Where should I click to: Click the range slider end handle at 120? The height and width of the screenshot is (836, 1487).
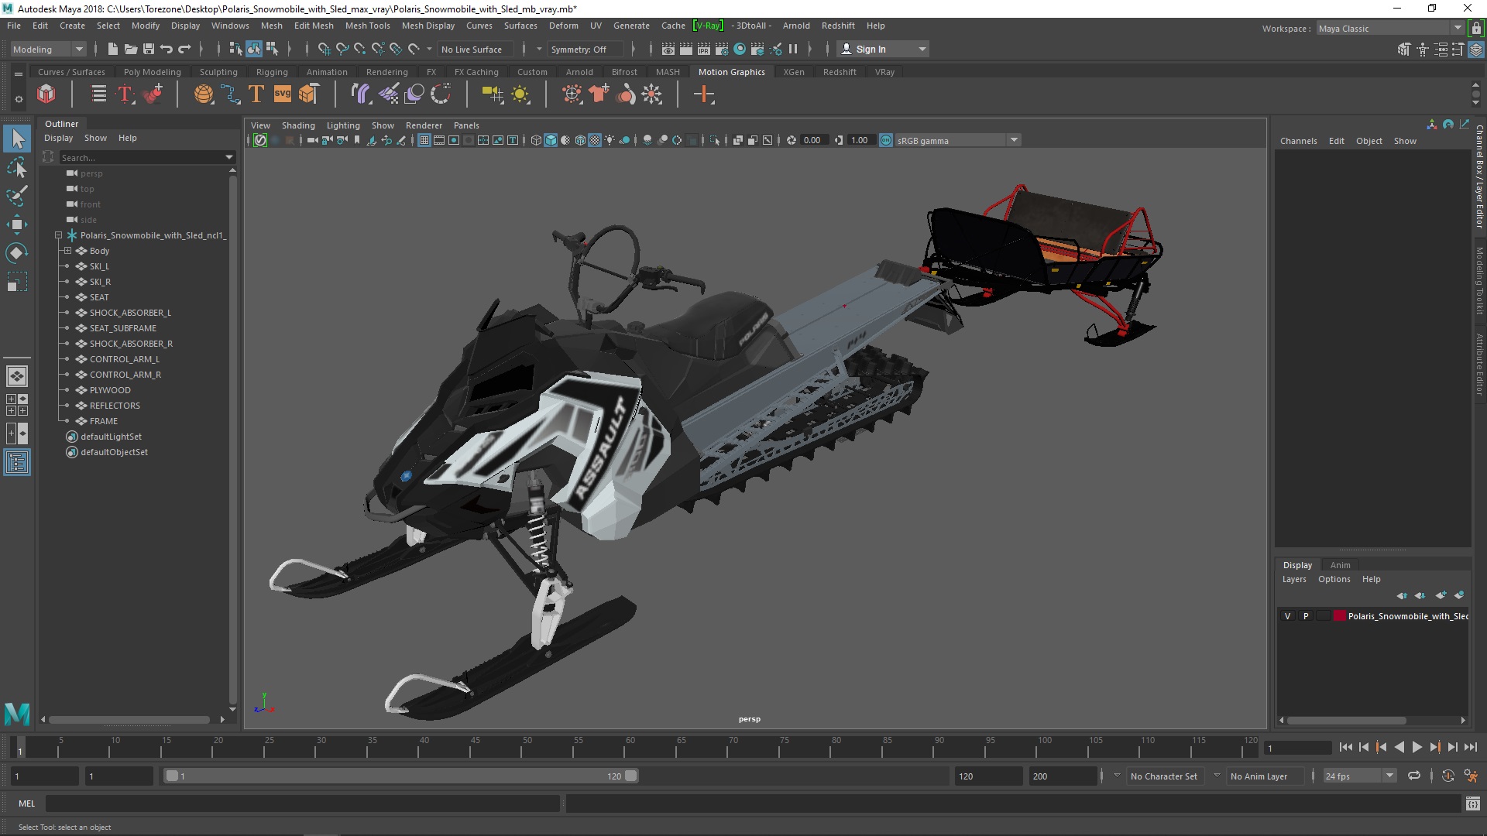630,776
